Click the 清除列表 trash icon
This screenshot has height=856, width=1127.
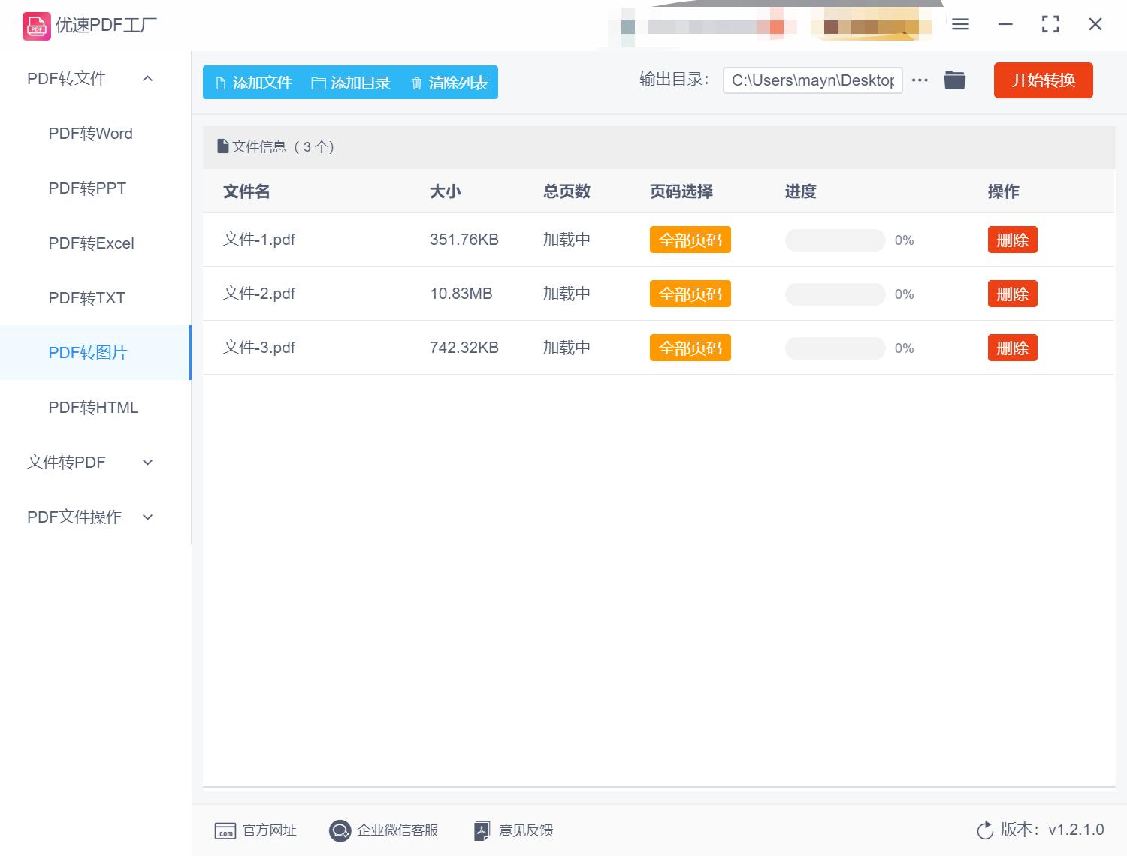pyautogui.click(x=417, y=83)
